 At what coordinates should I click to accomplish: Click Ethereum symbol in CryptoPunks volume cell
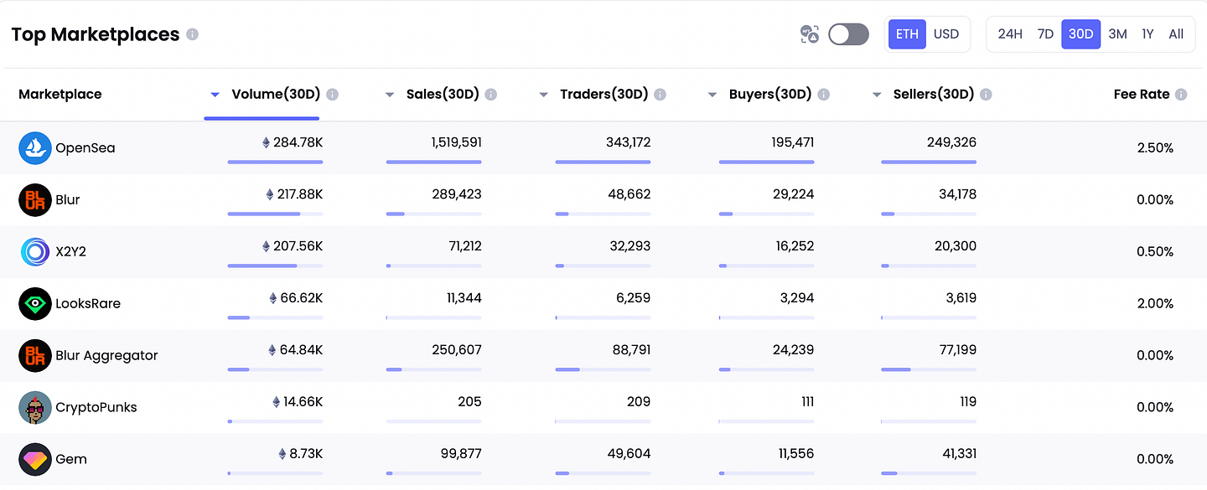click(277, 402)
